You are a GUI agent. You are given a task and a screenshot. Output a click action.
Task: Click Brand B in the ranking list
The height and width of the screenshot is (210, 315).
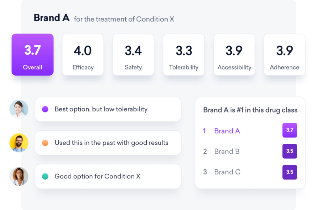click(227, 151)
